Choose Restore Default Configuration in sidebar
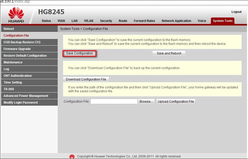Image resolution: width=248 pixels, height=159 pixels. point(25,56)
